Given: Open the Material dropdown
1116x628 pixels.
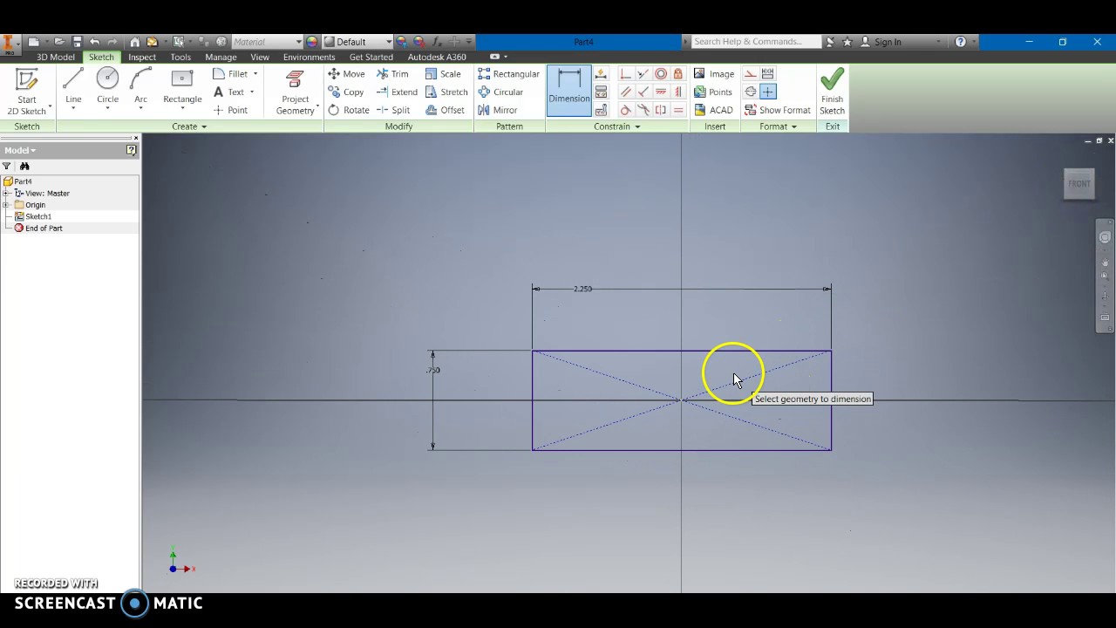Looking at the screenshot, I should click(267, 42).
